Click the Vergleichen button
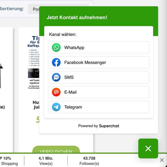Image resolution: width=167 pixels, height=167 pixels. [56, 149]
